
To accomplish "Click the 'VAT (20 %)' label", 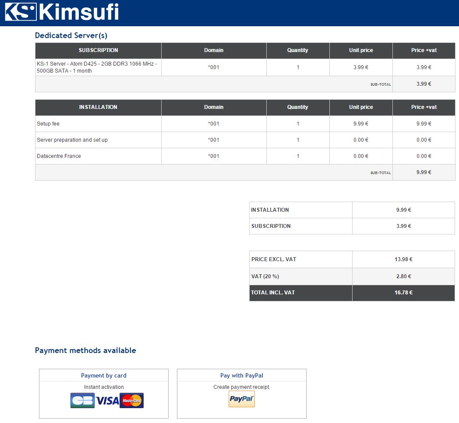I will click(265, 276).
